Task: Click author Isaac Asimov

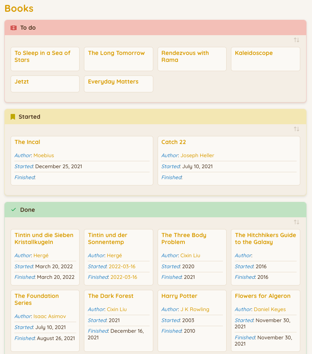Action: coord(50,316)
